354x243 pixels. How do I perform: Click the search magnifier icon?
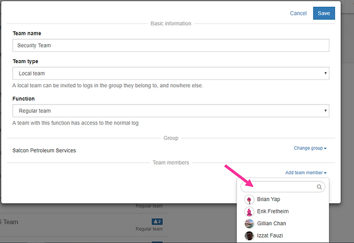coord(319,187)
